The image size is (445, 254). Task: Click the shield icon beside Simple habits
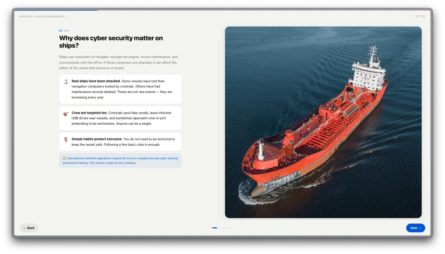point(66,140)
